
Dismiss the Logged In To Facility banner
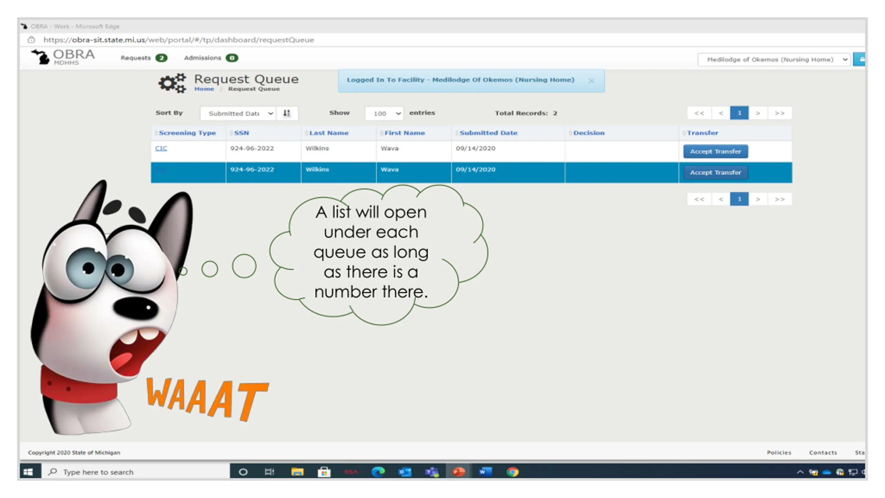pos(591,81)
